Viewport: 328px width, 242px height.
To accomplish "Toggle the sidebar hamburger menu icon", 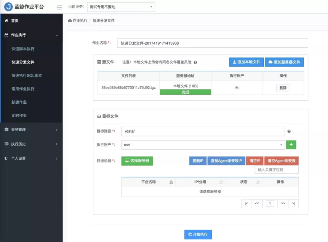I will coord(60,8).
